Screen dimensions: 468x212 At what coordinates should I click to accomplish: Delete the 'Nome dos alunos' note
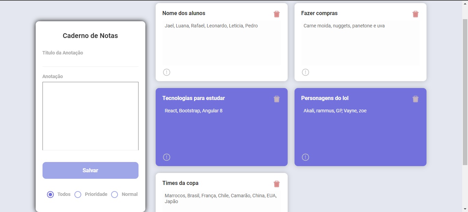277,14
